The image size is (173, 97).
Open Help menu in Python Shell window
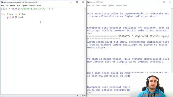pos(125,5)
